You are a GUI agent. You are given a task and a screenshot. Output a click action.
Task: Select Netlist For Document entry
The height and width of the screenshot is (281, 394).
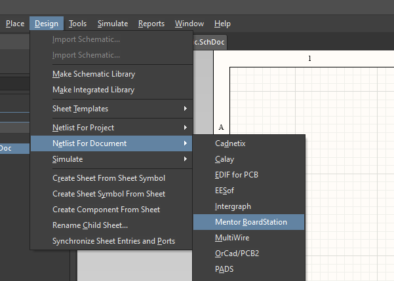tap(111, 143)
